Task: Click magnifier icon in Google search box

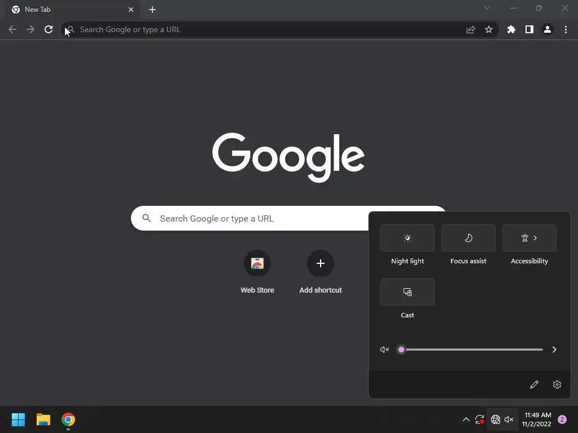Action: pos(147,218)
